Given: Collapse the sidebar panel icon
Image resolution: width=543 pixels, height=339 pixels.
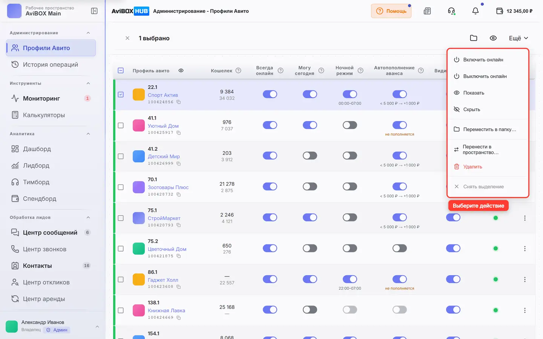Looking at the screenshot, I should 94,11.
